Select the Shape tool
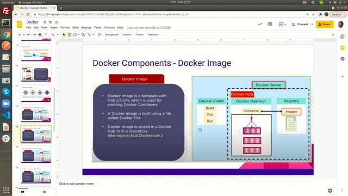Image resolution: width=348 pixels, height=196 pixels. (83, 35)
